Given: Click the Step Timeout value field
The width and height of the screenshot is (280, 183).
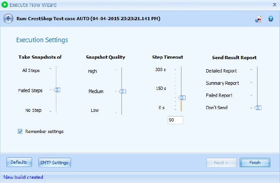Looking at the screenshot, I should (x=176, y=120).
